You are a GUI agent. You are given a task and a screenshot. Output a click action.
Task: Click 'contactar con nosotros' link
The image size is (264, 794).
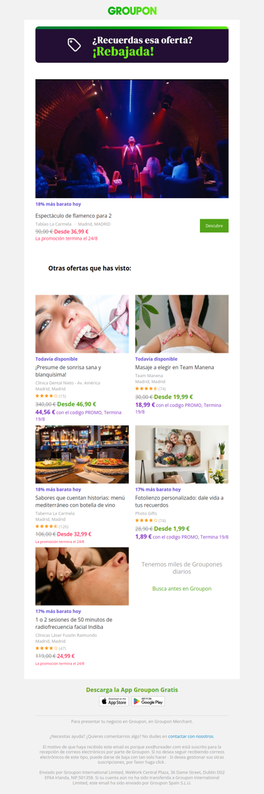tap(191, 736)
